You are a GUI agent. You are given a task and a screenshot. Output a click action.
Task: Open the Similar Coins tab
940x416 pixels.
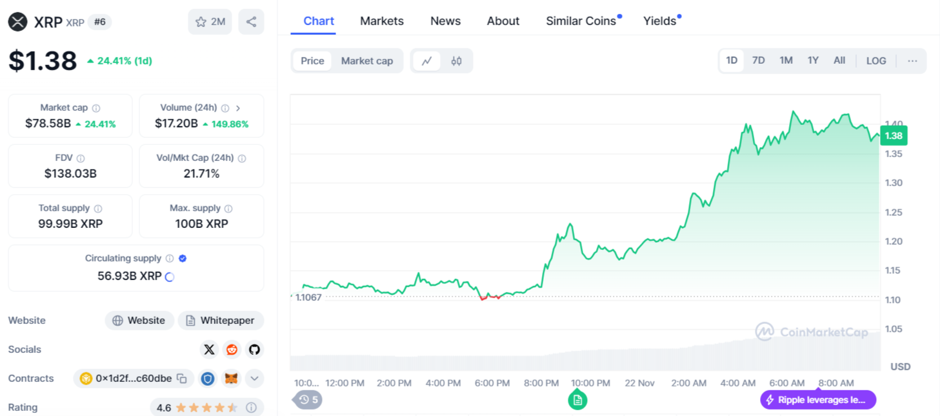[581, 21]
